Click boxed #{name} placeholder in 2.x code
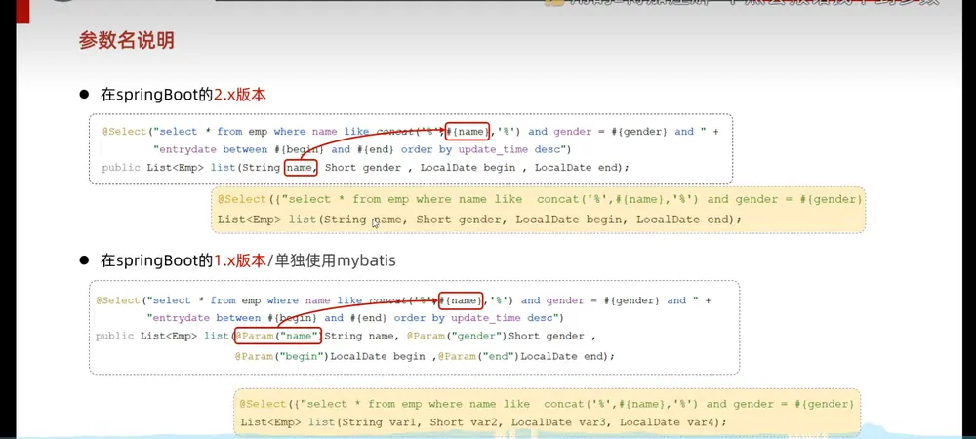The height and width of the screenshot is (439, 976). 467,131
